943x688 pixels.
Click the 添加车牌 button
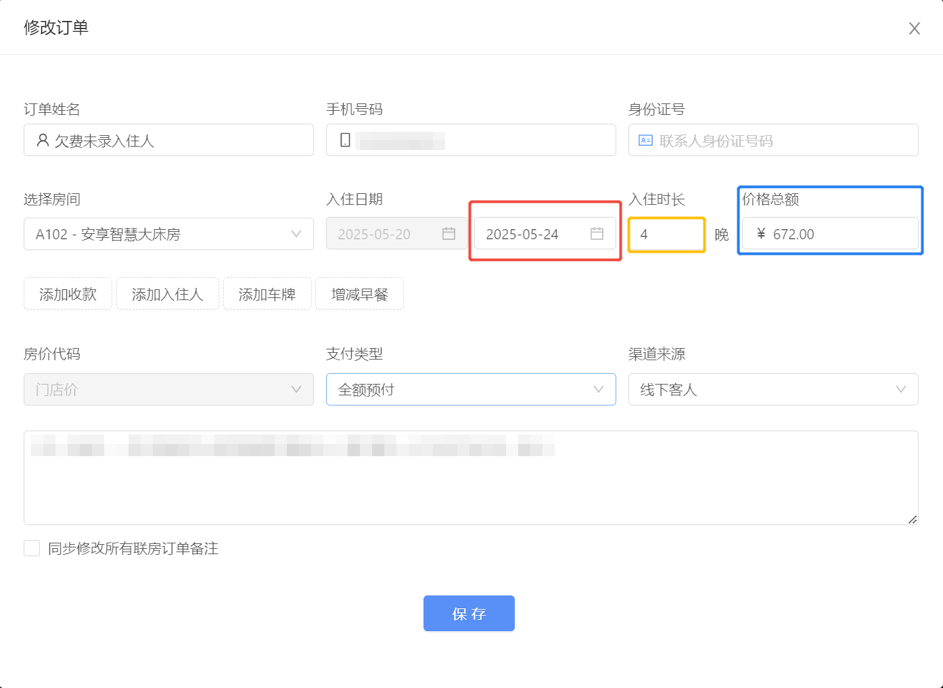click(267, 294)
